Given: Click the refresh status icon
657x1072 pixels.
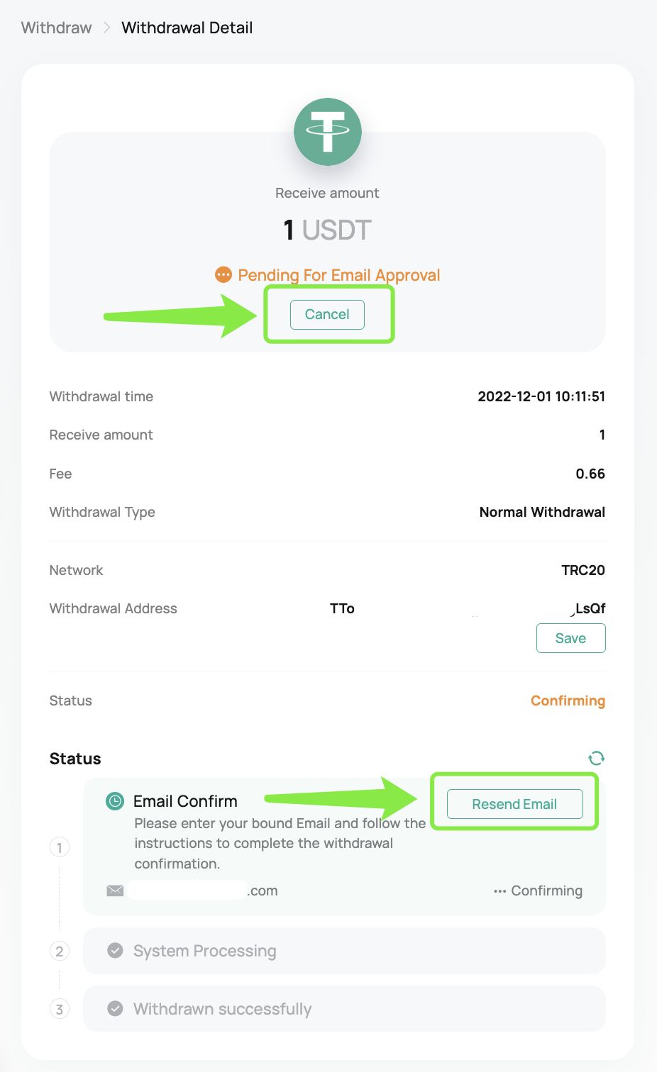Looking at the screenshot, I should click(596, 758).
